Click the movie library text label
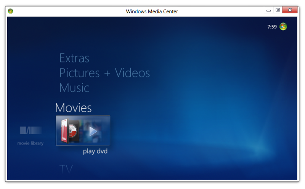This screenshot has width=305, height=189. point(30,143)
